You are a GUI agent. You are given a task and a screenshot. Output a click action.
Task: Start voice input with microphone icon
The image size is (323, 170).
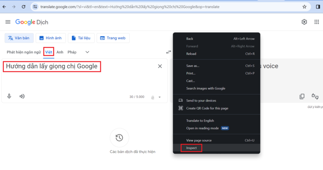click(x=9, y=96)
